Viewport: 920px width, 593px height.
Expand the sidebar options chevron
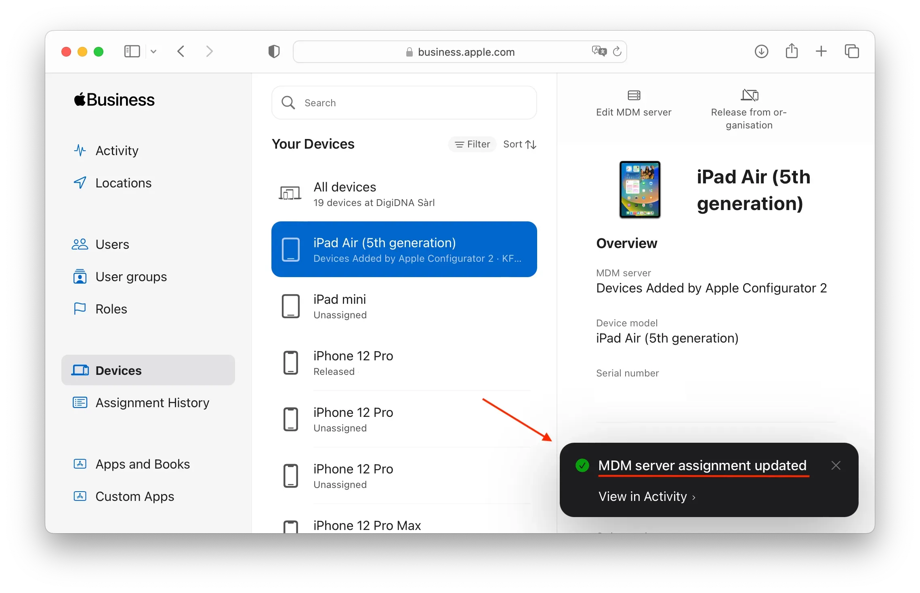153,51
